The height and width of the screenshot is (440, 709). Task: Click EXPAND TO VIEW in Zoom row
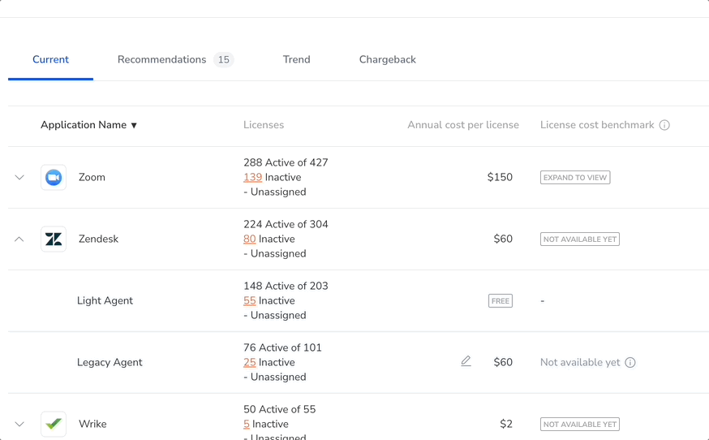tap(575, 178)
